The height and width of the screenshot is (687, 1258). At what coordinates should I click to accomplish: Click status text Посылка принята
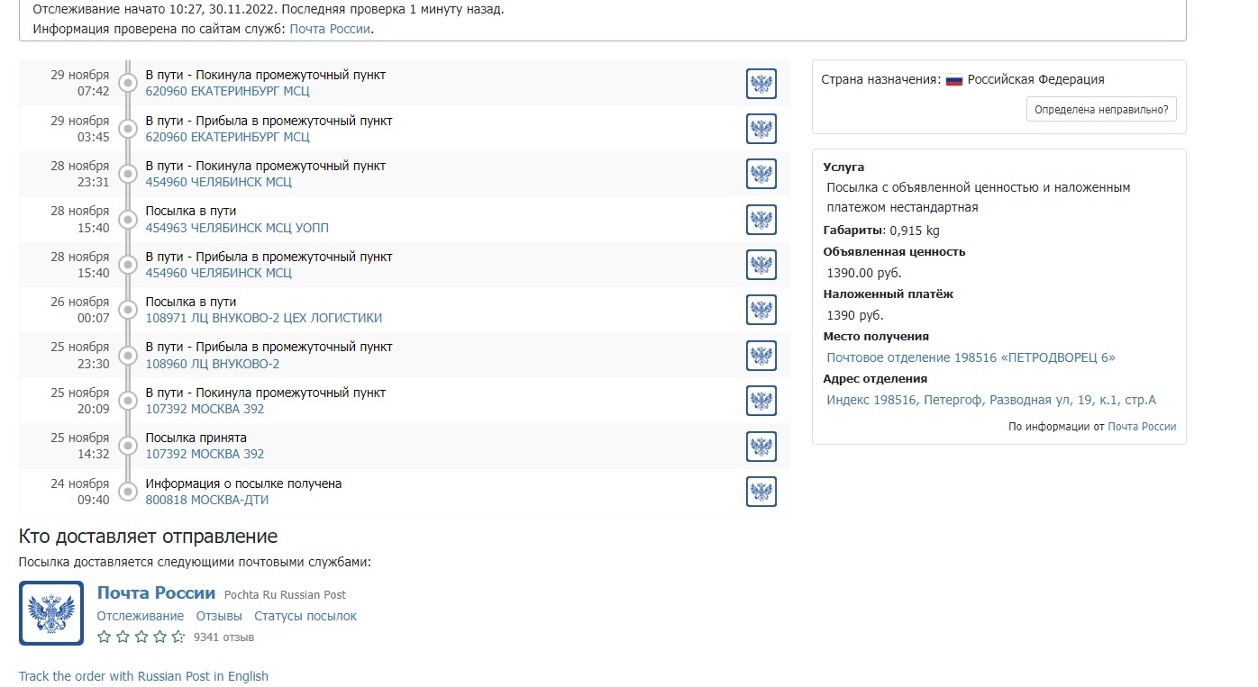pos(196,438)
